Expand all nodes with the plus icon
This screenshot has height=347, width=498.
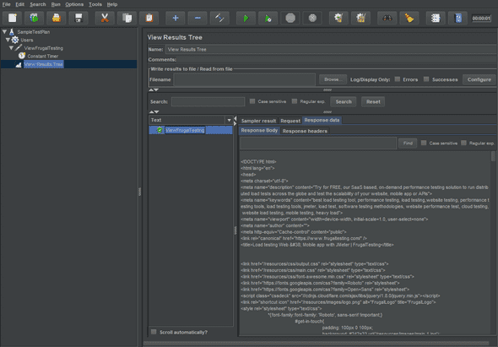coord(176,18)
